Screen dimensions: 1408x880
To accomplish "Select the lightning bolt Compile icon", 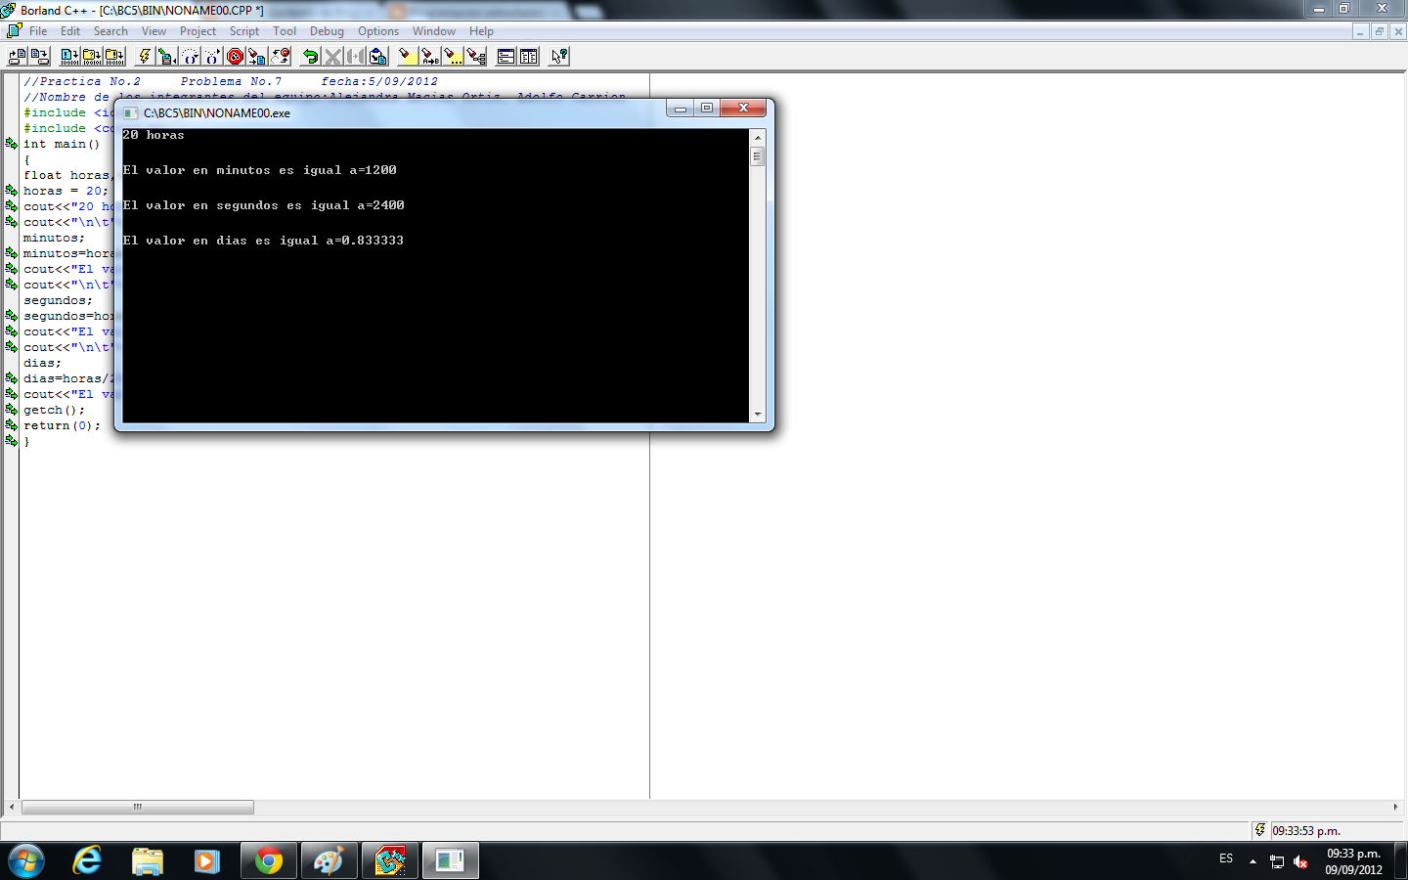I will pos(145,56).
